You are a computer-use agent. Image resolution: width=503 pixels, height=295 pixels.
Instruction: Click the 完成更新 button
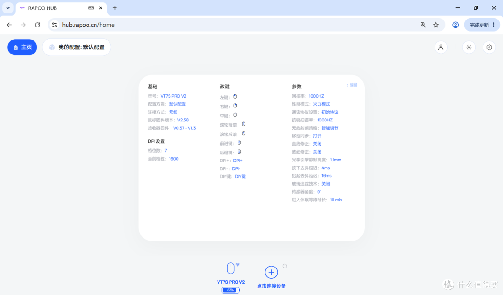(x=482, y=25)
